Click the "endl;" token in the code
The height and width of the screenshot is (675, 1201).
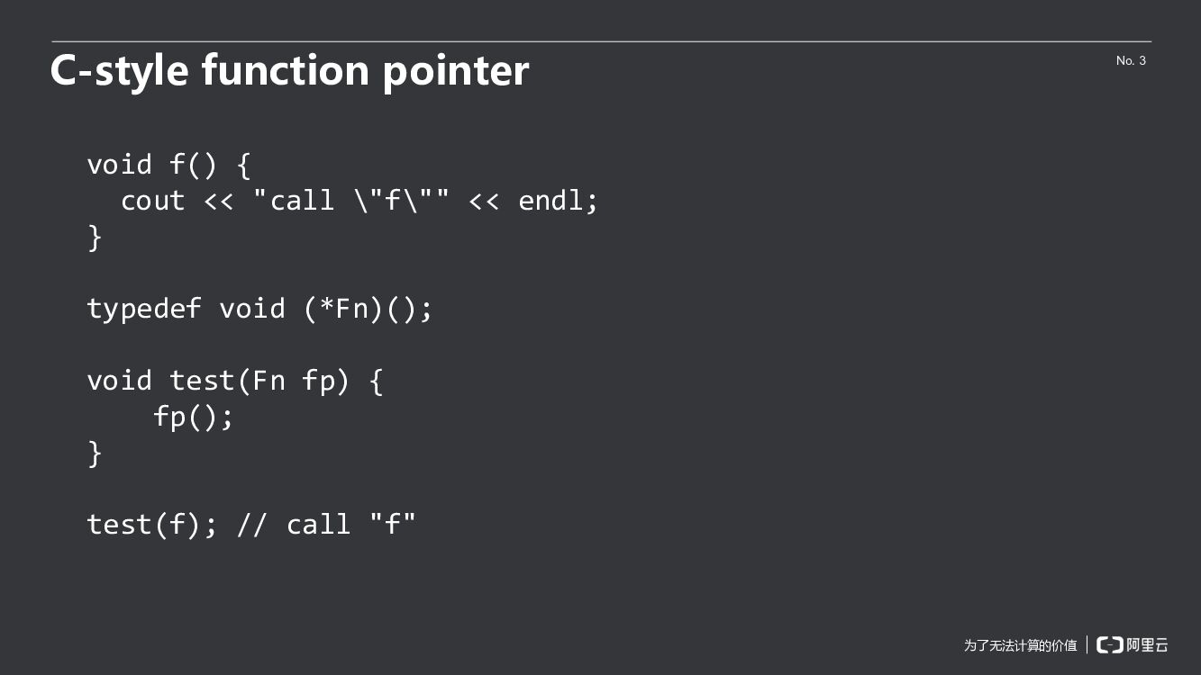pyautogui.click(x=558, y=201)
